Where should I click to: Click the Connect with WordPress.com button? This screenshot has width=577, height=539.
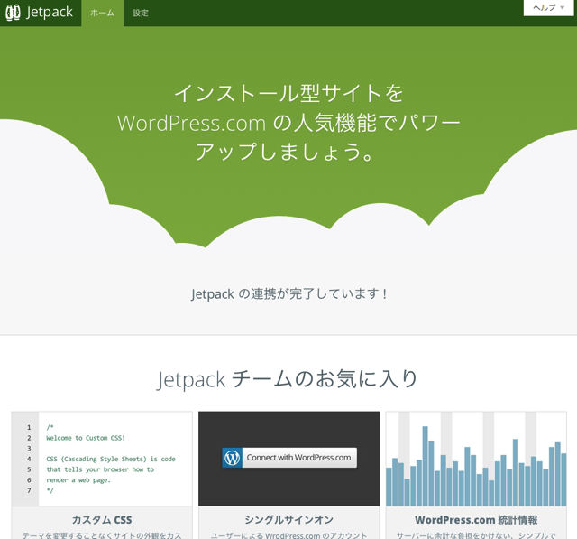(289, 458)
